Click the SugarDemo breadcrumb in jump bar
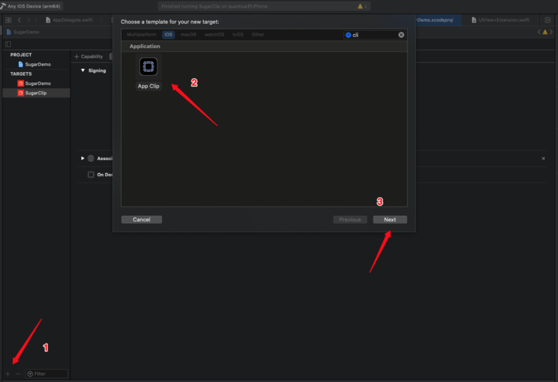The height and width of the screenshot is (382, 558). tap(23, 32)
